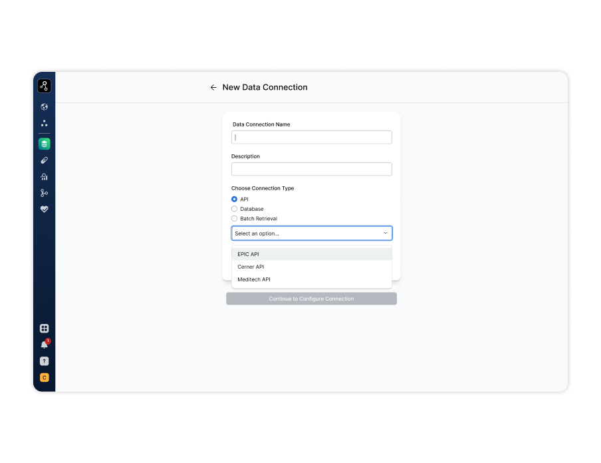The width and height of the screenshot is (601, 463).
Task: Click the app logo at sidebar top
Action: (44, 86)
